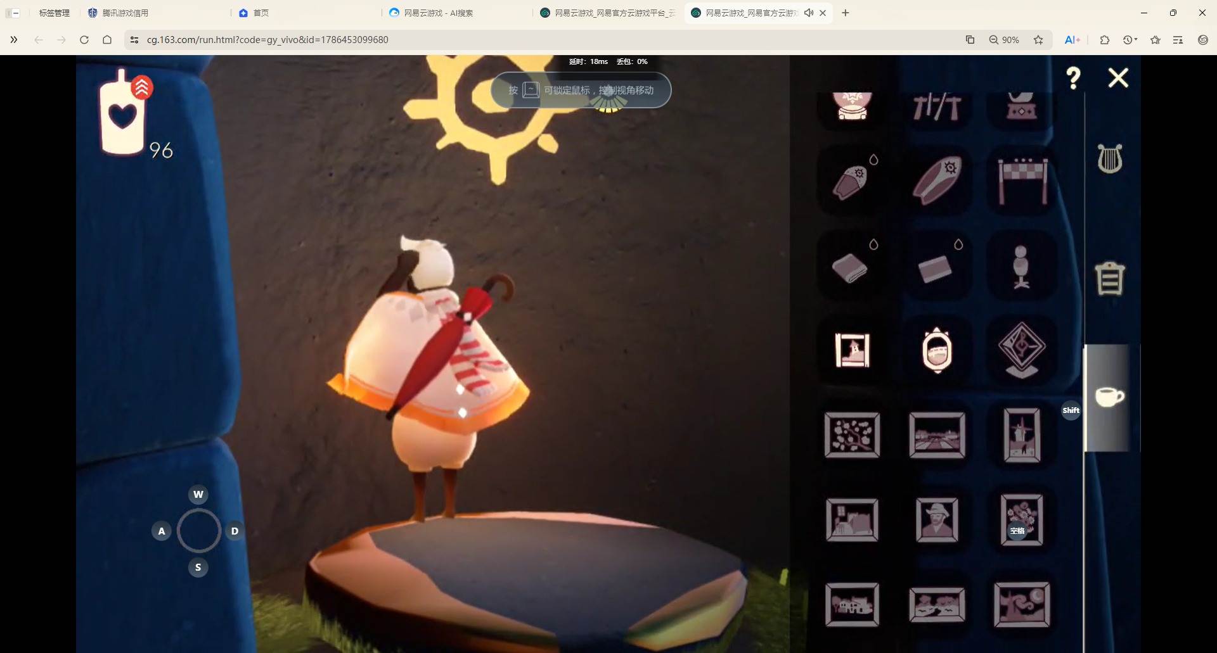
Task: Select the flat cushion mat prop
Action: pyautogui.click(x=936, y=269)
